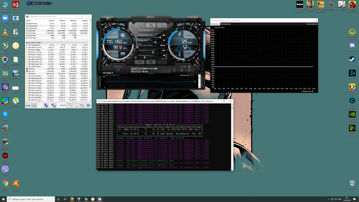This screenshot has height=202, width=359.
Task: Open the uTorrent desktop shortcut
Action: click(15, 102)
